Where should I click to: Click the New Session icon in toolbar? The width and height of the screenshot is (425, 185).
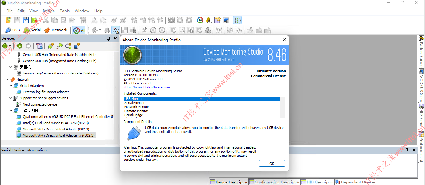pos(8,20)
